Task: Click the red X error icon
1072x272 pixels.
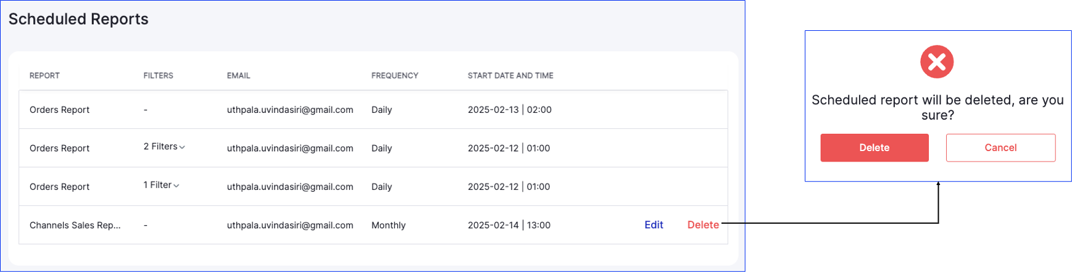Action: click(x=936, y=62)
